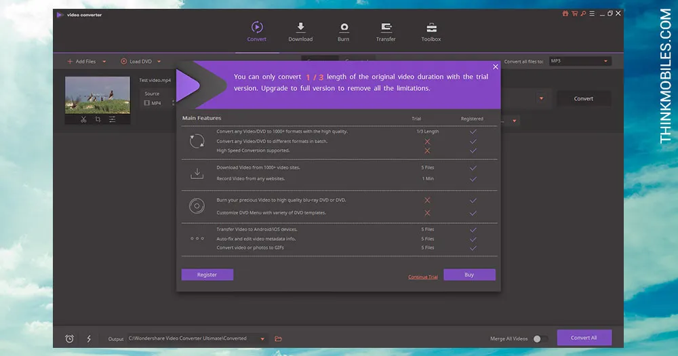This screenshot has width=678, height=356.
Task: Toggle the high speed lightning icon
Action: (89, 338)
